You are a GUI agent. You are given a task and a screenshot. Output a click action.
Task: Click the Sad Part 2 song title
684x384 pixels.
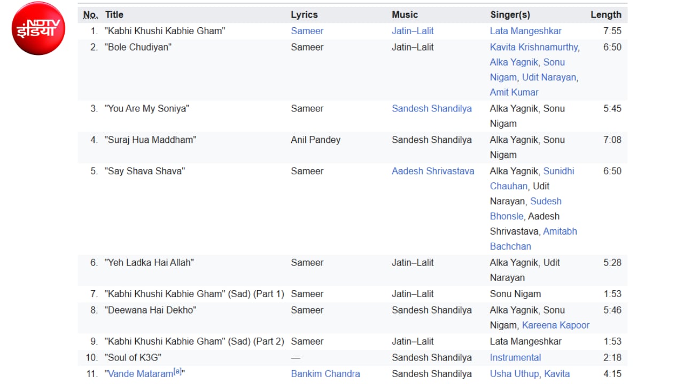[x=195, y=341]
